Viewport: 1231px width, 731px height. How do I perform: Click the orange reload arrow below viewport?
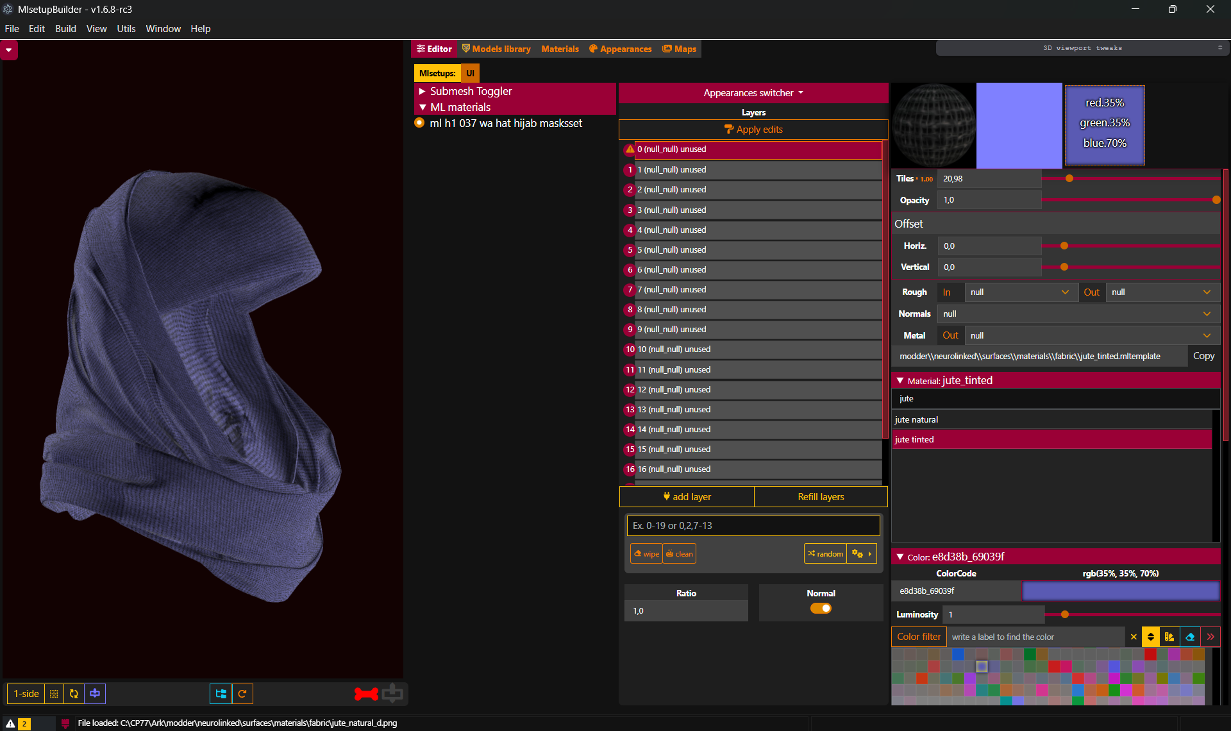click(242, 693)
